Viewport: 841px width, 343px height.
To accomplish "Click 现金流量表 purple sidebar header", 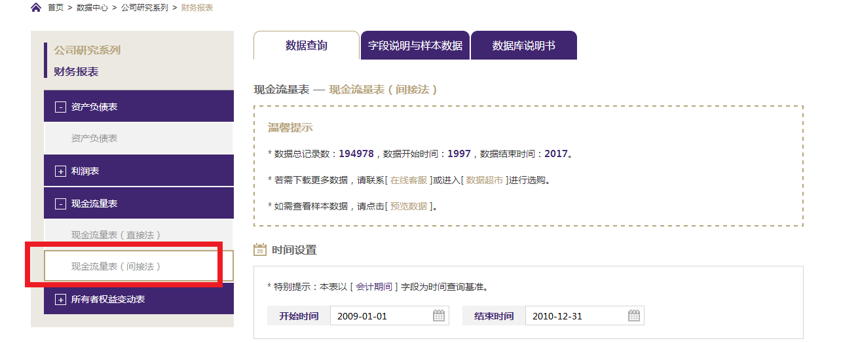I will (139, 204).
